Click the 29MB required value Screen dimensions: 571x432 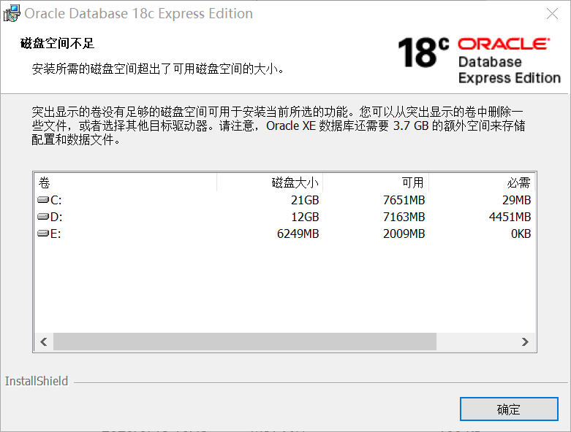[x=516, y=200]
